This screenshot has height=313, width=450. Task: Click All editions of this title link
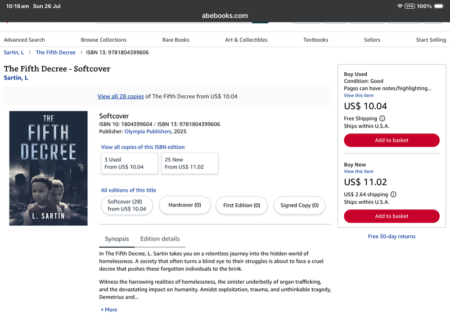[x=128, y=190]
